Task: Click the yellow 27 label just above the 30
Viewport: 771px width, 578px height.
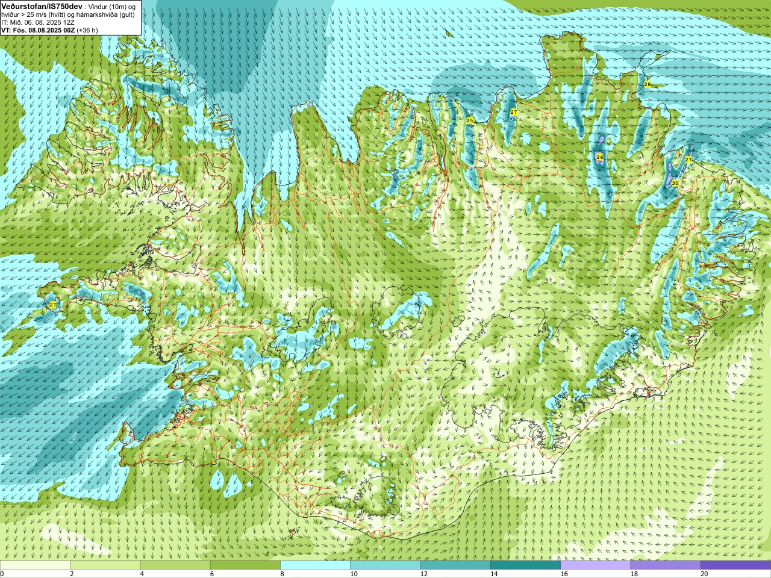Action: coord(688,160)
